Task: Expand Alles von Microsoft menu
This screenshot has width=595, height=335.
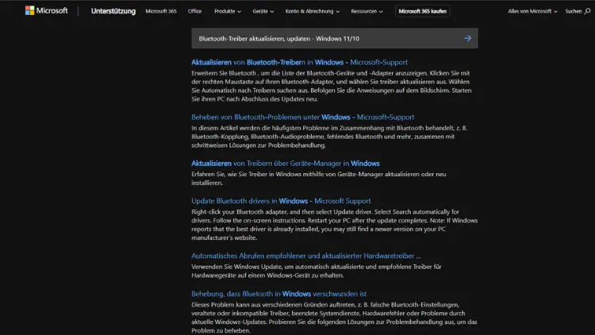Action: (532, 11)
